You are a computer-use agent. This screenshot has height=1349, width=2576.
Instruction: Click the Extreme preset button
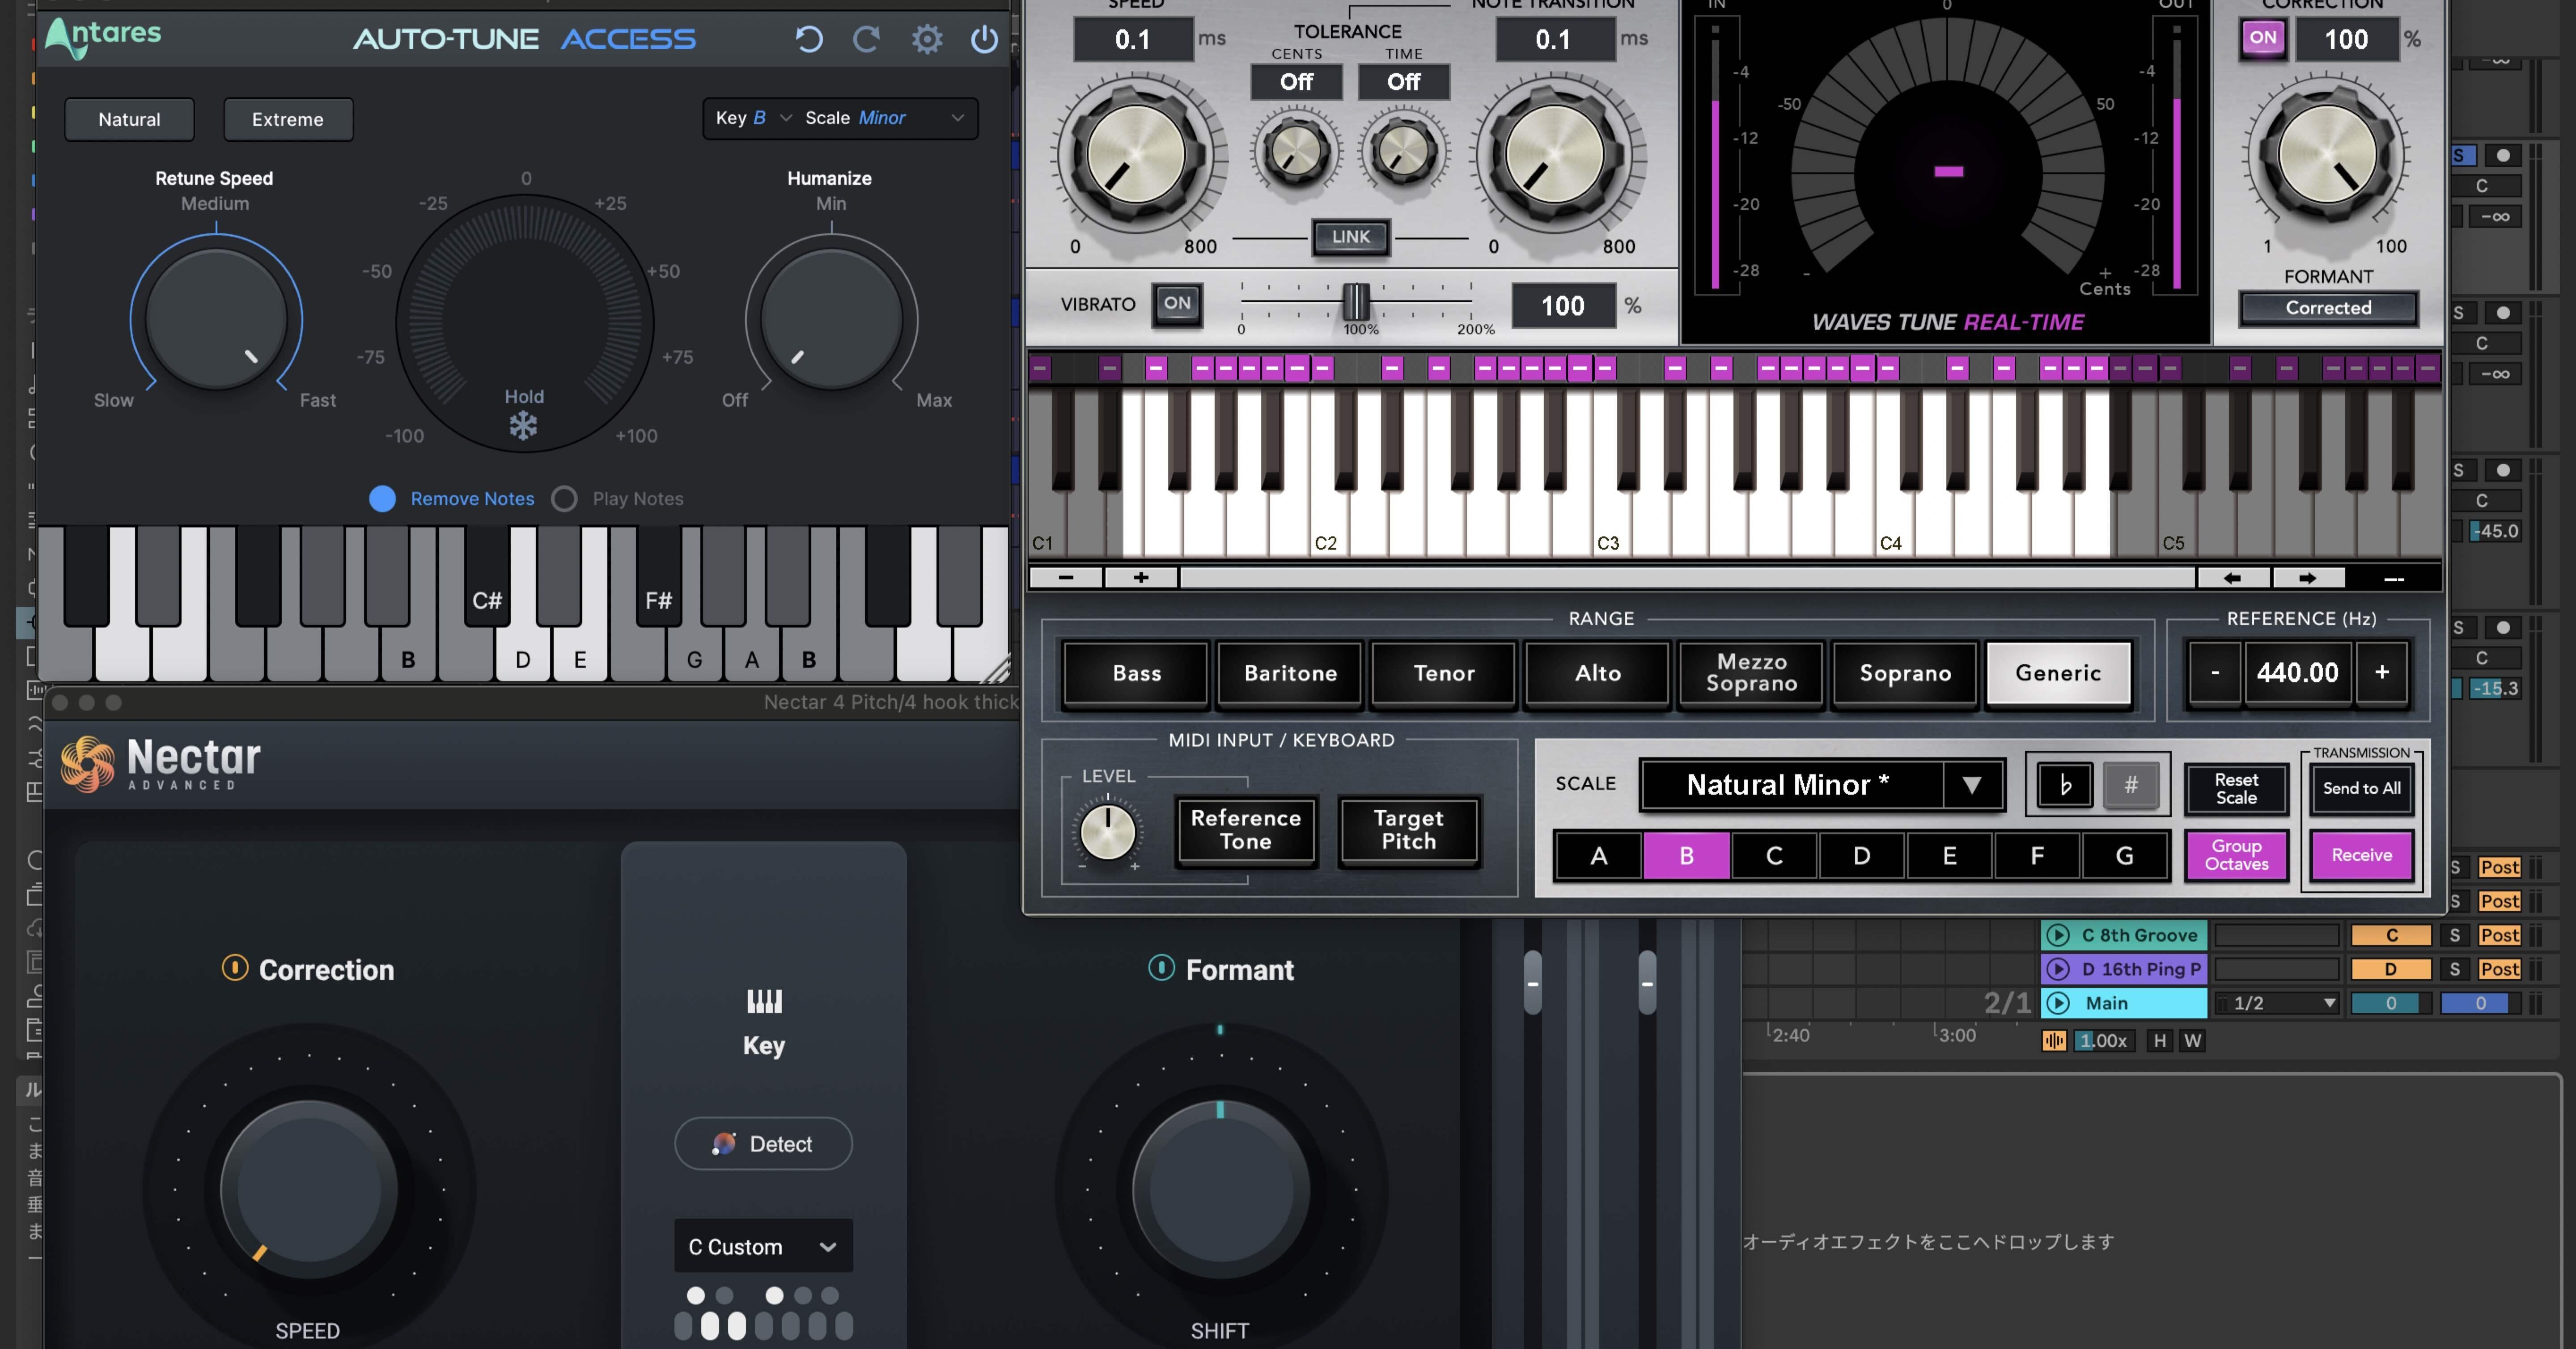point(288,120)
